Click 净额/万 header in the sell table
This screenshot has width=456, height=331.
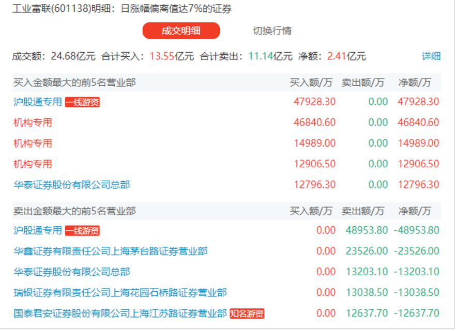[x=415, y=211]
